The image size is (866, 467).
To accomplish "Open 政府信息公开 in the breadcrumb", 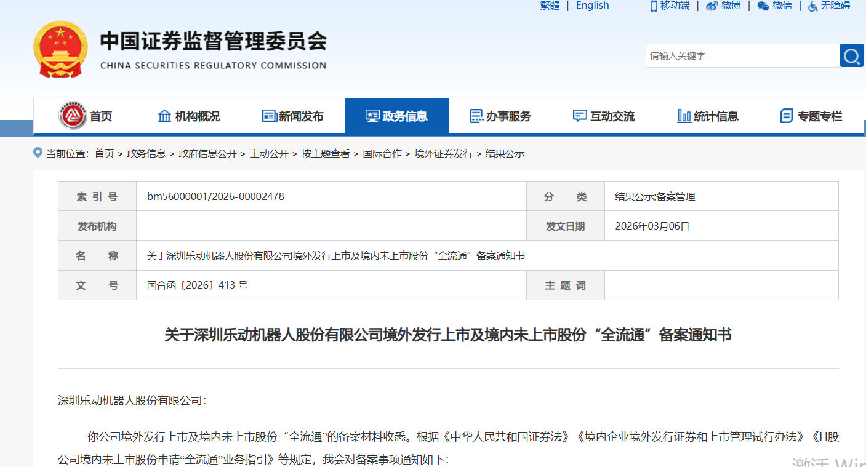I will tap(207, 154).
